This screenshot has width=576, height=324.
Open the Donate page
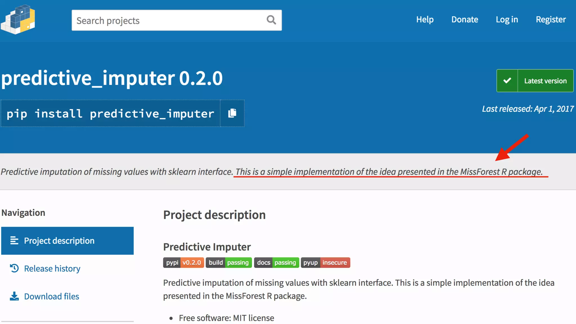465,19
